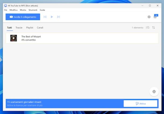Switch to the Traccie tab
This screenshot has height=114, width=164.
click(x=19, y=28)
